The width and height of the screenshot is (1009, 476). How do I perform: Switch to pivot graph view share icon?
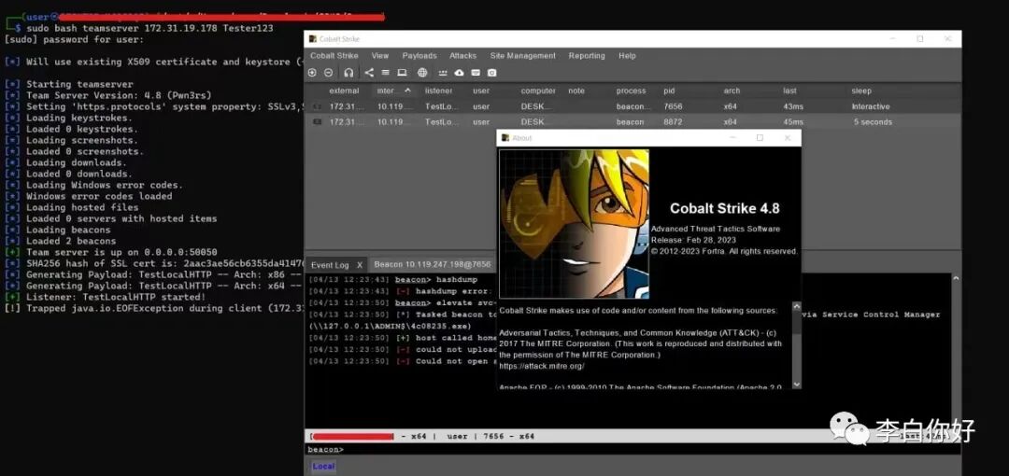point(369,73)
